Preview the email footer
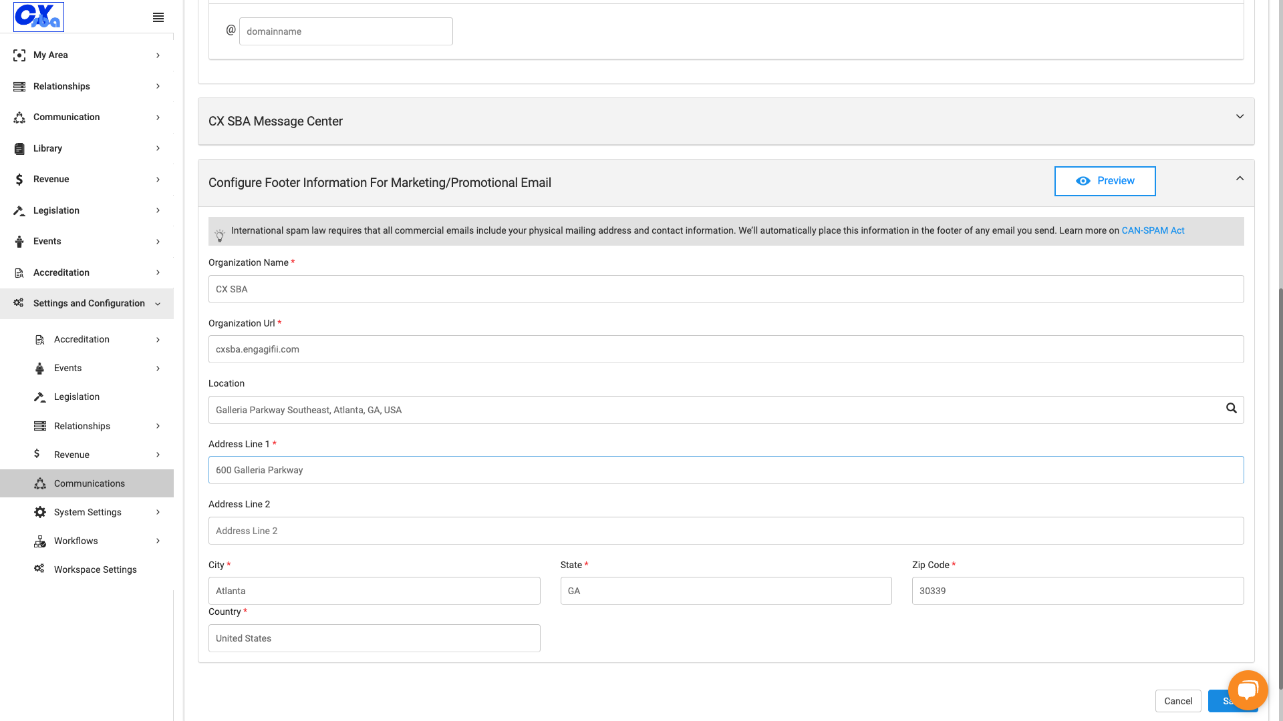1283x721 pixels. 1105,181
